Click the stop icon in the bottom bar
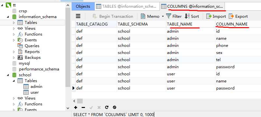 pos(114,107)
